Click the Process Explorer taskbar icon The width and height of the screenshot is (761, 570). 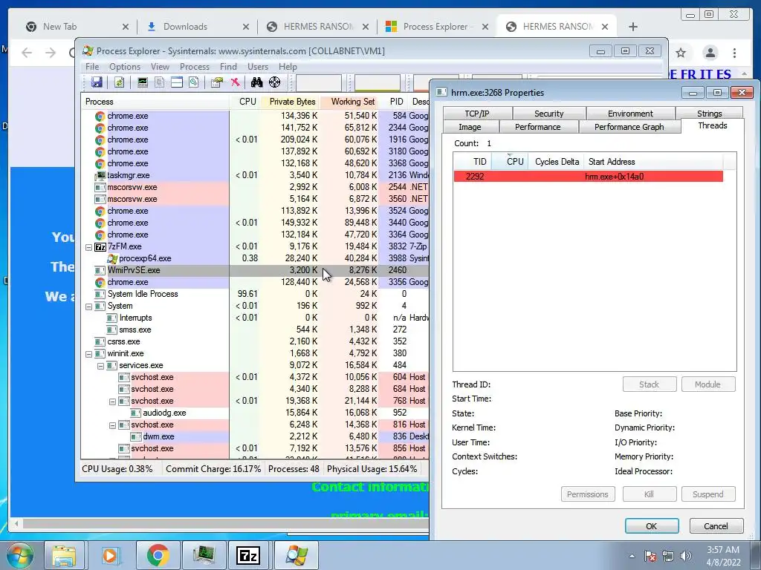coord(297,555)
